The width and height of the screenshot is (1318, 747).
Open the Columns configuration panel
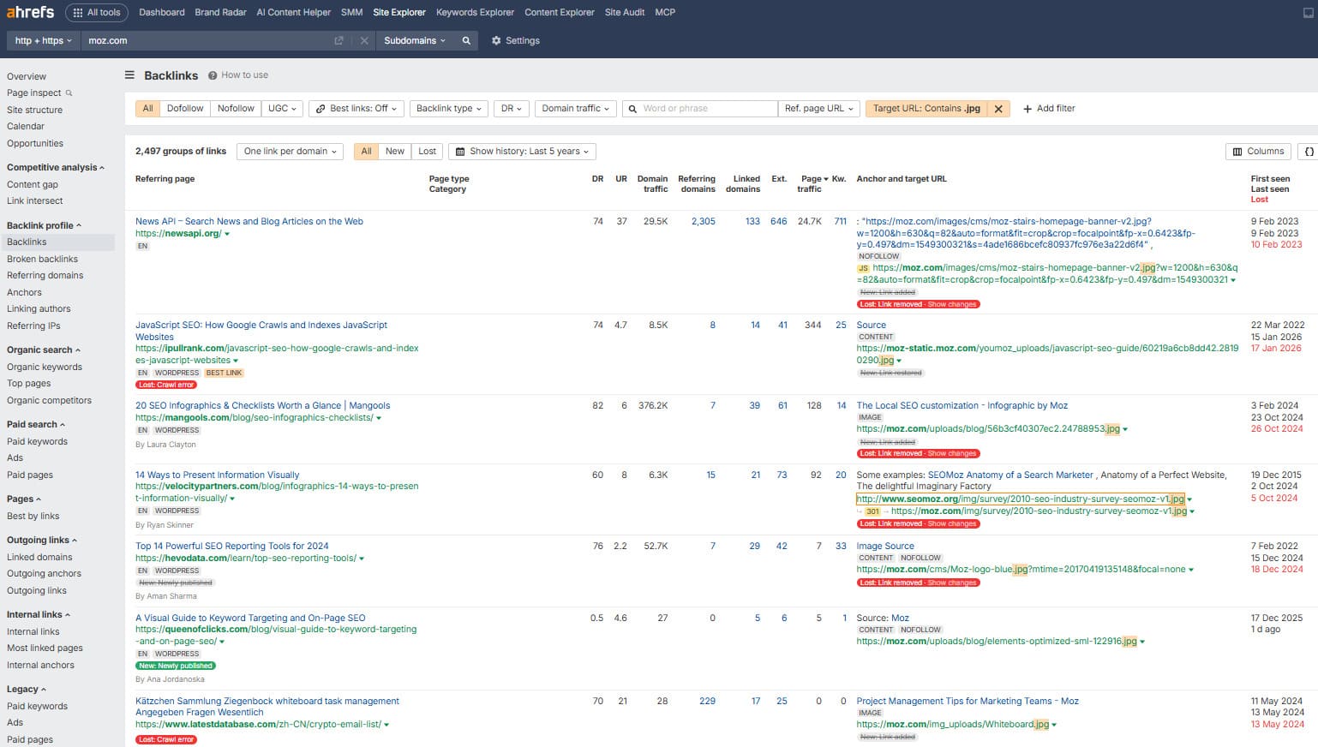click(1257, 151)
